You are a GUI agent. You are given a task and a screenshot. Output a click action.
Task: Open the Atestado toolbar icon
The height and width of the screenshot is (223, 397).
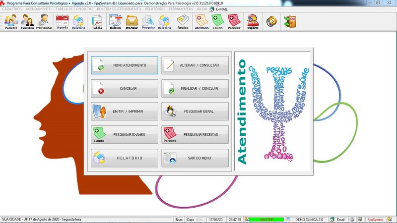pos(201,22)
